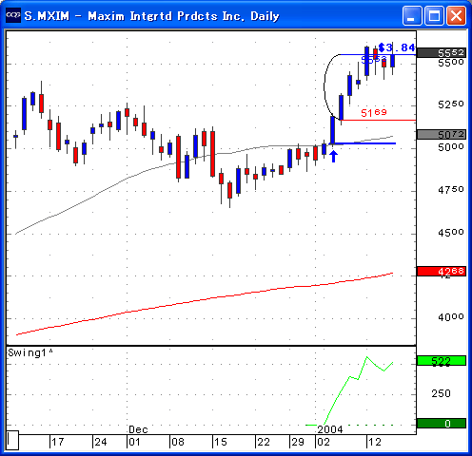Click the 12 date label on time axis

pyautogui.click(x=375, y=442)
